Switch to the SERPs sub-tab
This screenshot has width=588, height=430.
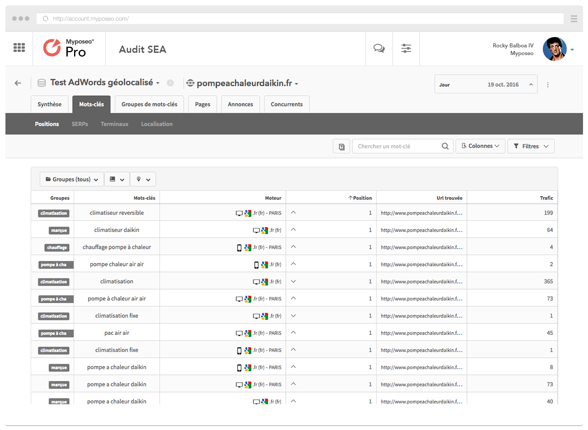tap(80, 124)
